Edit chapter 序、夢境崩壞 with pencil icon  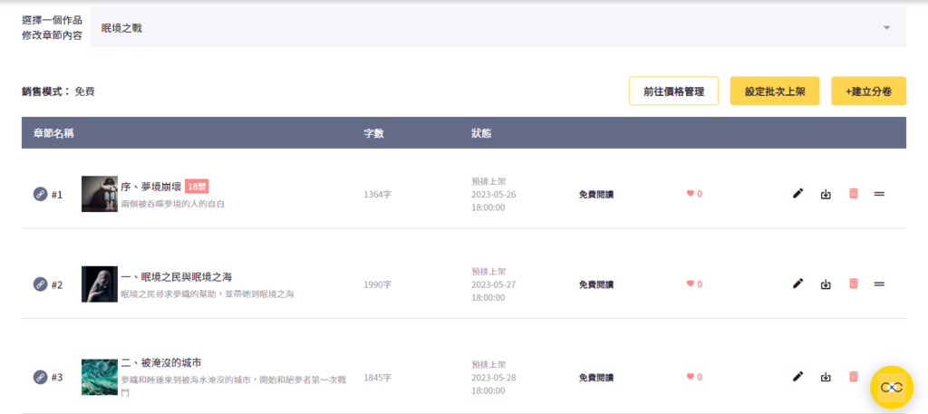(797, 193)
